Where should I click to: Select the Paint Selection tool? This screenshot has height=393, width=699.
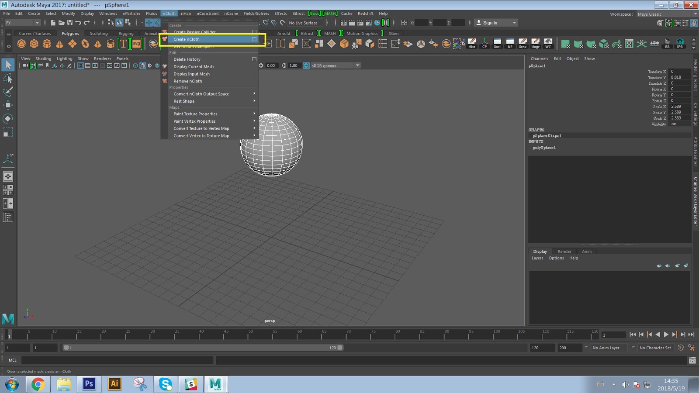click(8, 92)
